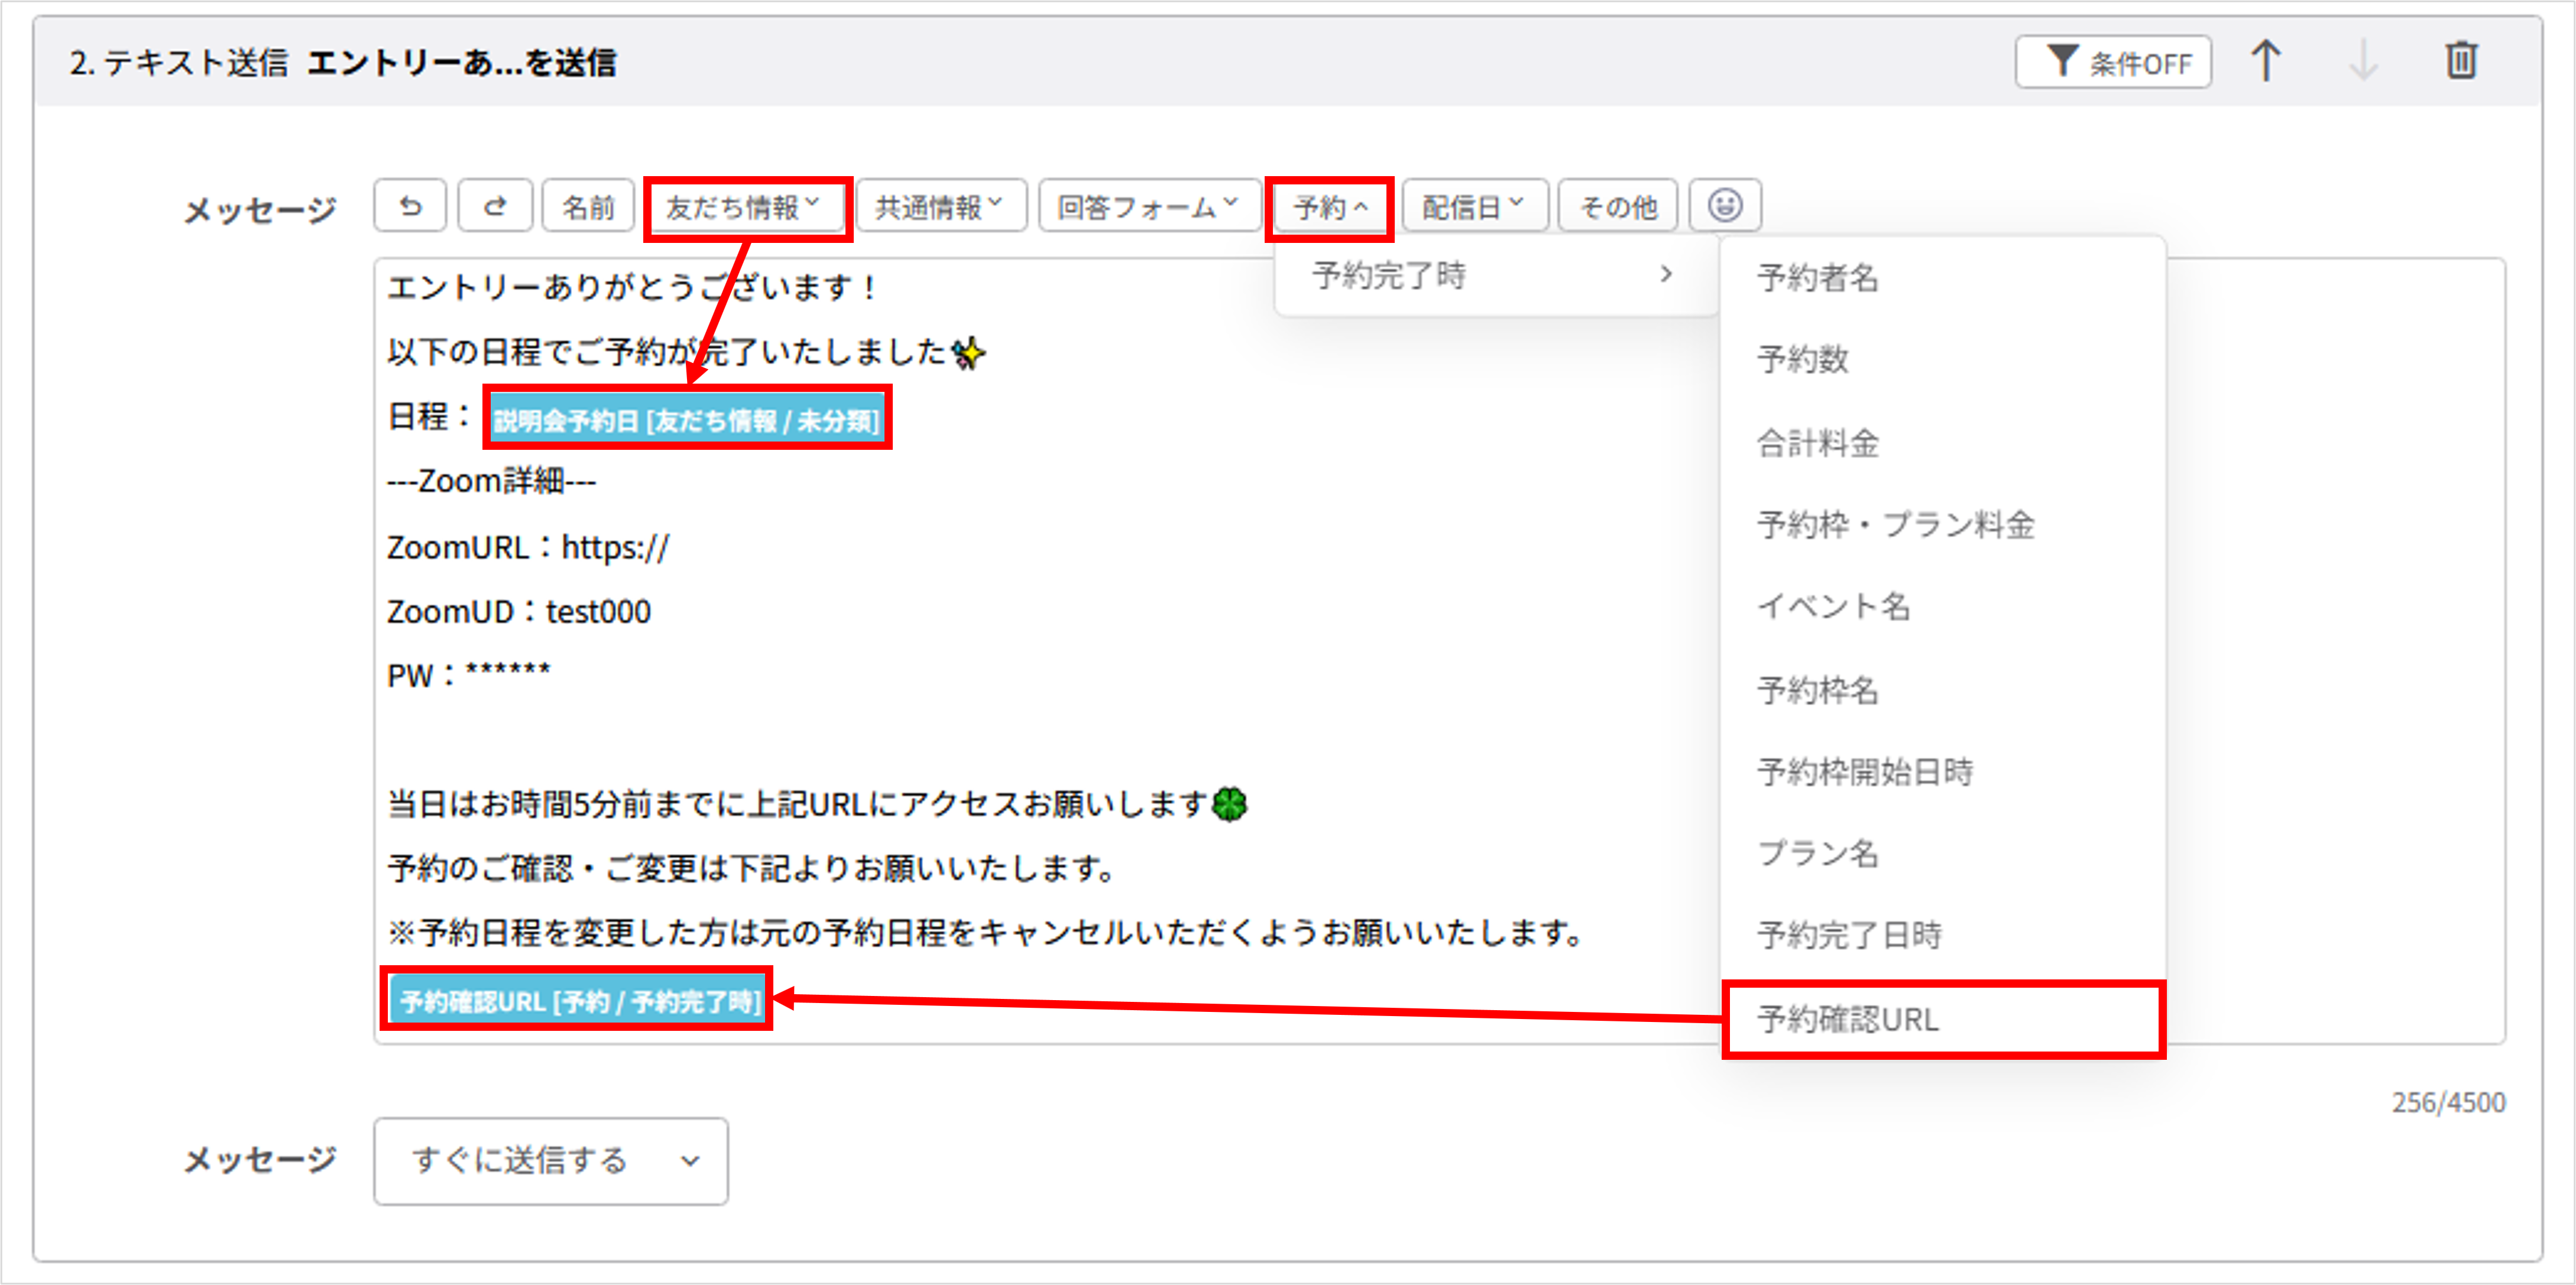Select 予約完了日時 menu entry
Viewport: 2576px width, 1285px height.
coord(1942,935)
